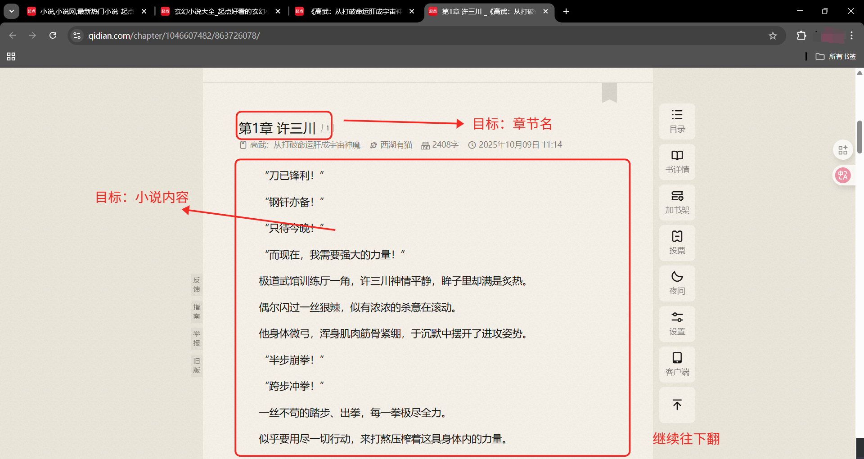Click paragraph starting 偶尔闪过一丝狠辣

point(358,307)
